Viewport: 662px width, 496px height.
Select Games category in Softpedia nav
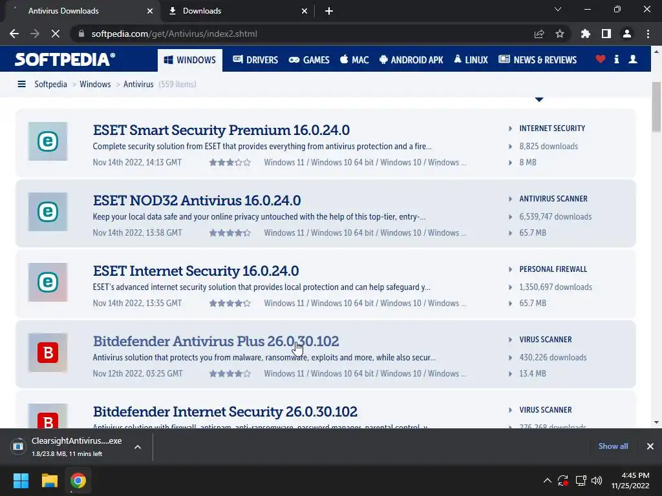pyautogui.click(x=309, y=60)
